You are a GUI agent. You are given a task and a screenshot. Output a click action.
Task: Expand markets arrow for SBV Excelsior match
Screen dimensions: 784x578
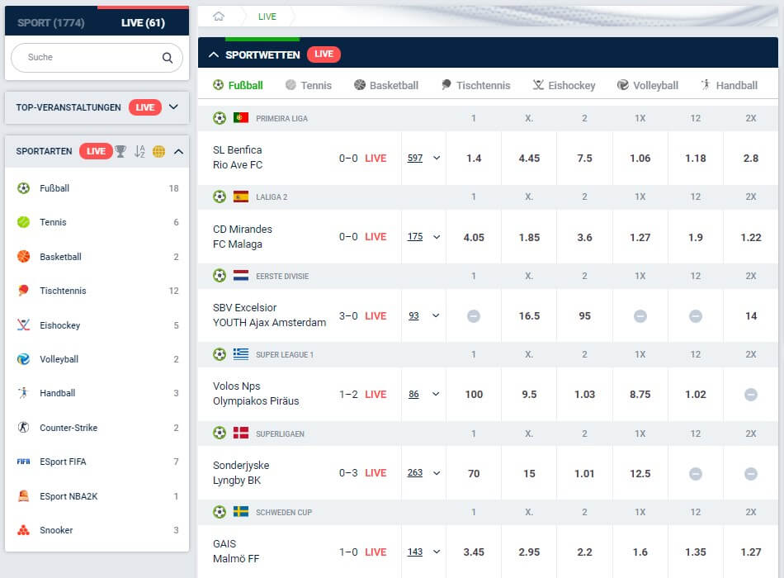coord(436,315)
